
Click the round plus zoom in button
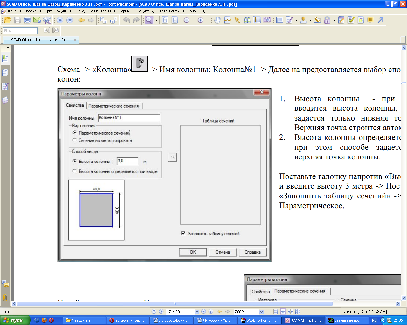(x=201, y=20)
